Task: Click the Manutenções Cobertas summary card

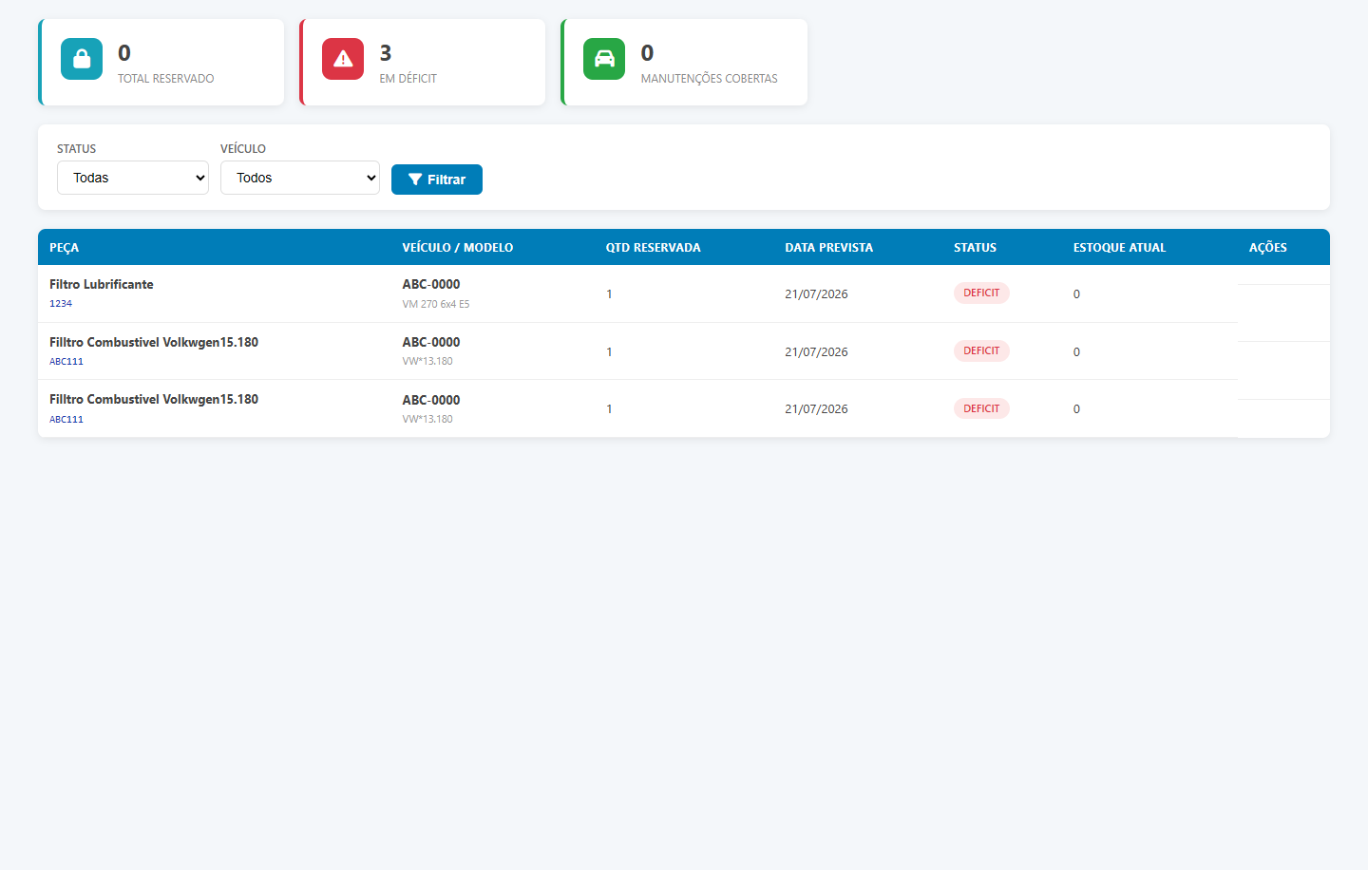Action: 684,62
